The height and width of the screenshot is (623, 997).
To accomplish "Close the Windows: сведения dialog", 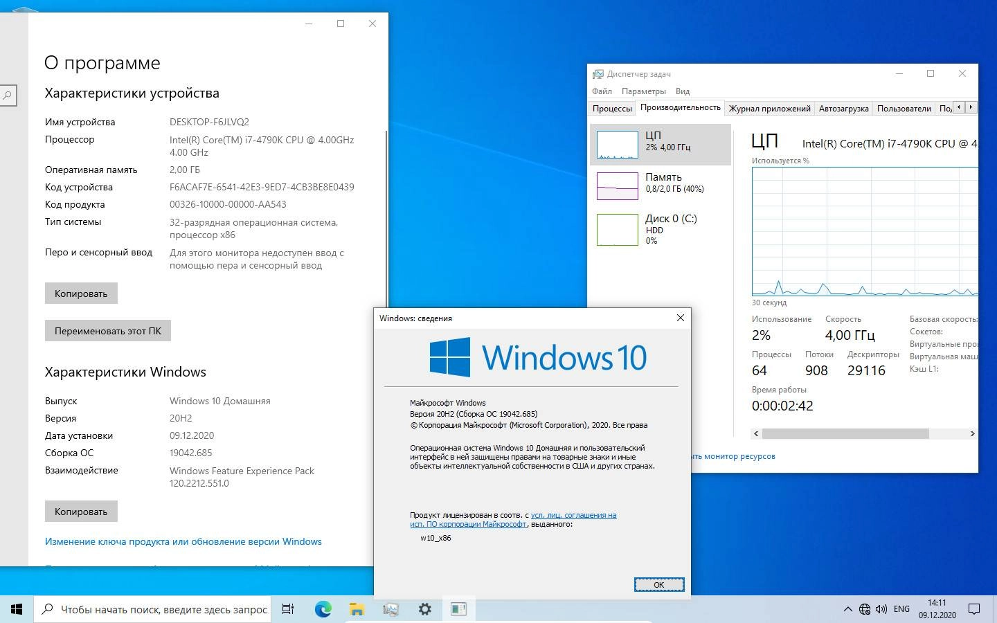I will [680, 318].
